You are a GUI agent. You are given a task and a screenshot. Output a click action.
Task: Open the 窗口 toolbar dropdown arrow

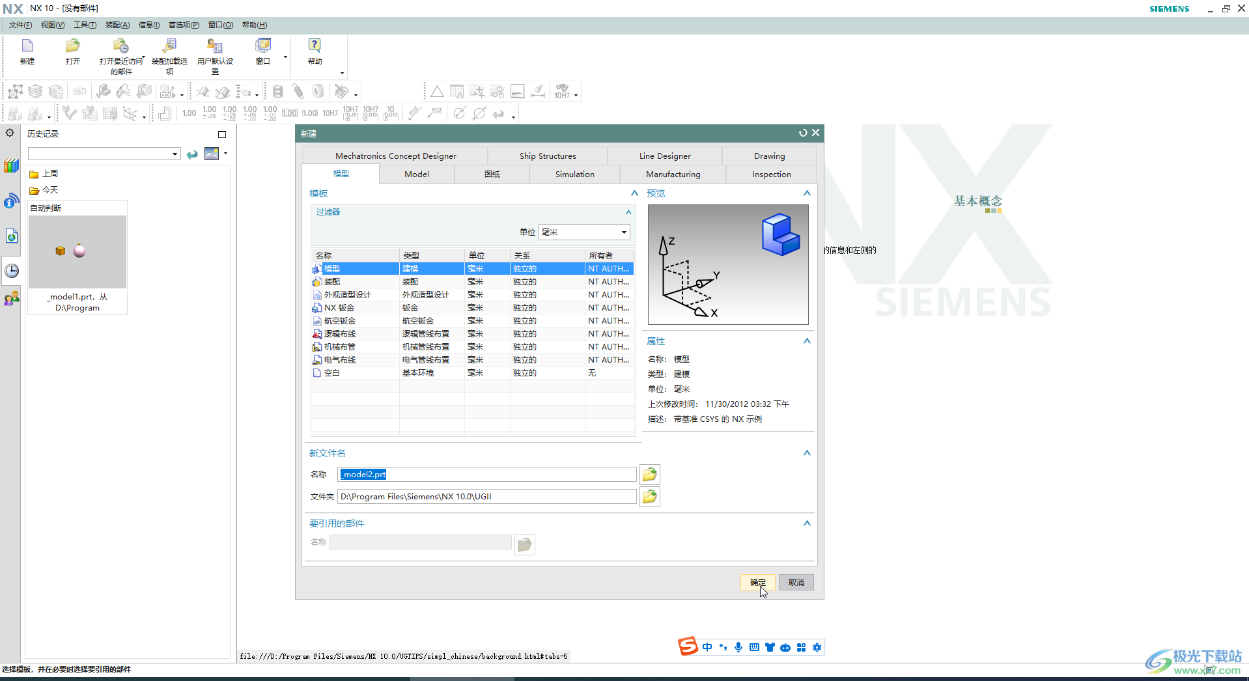[x=285, y=57]
